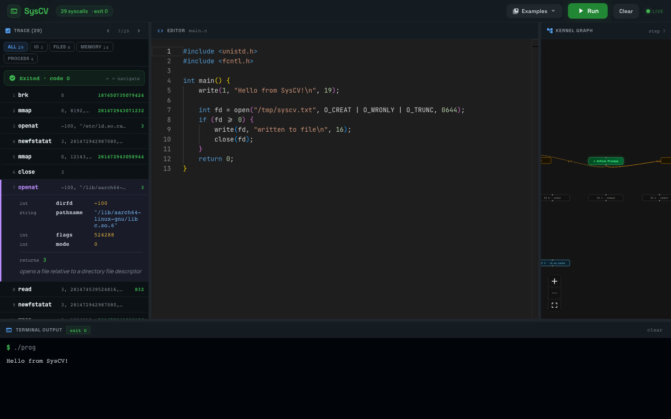Screen dimensions: 671x419
Task: Click the pathname value in openat details
Action: [x=117, y=219]
